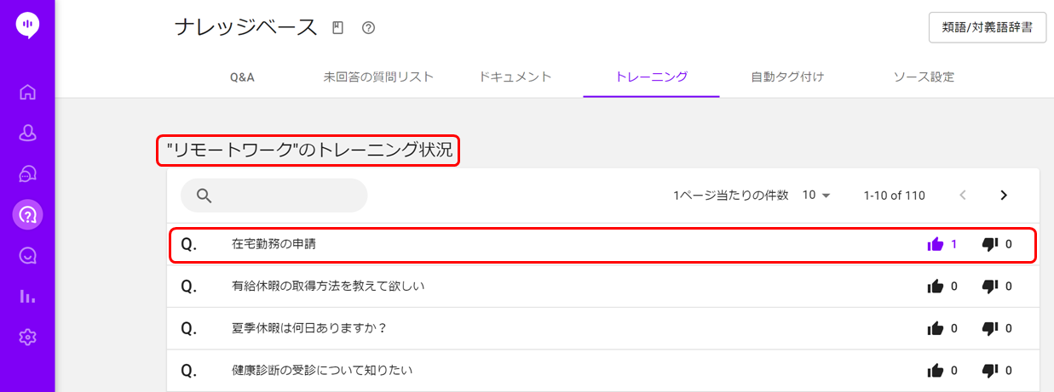Screen dimensions: 1054x392
Task: Click the training search input field
Action: (x=274, y=196)
